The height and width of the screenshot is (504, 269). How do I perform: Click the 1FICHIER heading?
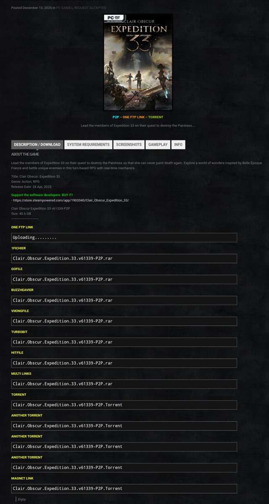click(18, 248)
